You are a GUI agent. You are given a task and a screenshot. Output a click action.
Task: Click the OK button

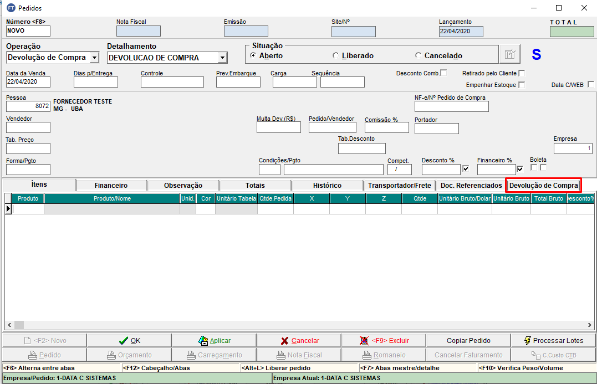coord(129,341)
